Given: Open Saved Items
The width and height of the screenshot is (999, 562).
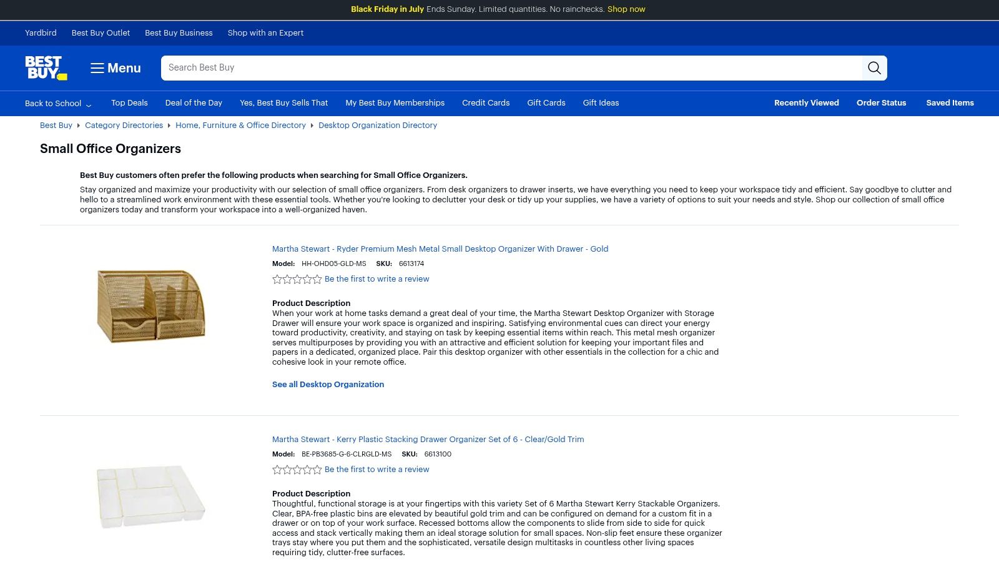Looking at the screenshot, I should pos(950,103).
